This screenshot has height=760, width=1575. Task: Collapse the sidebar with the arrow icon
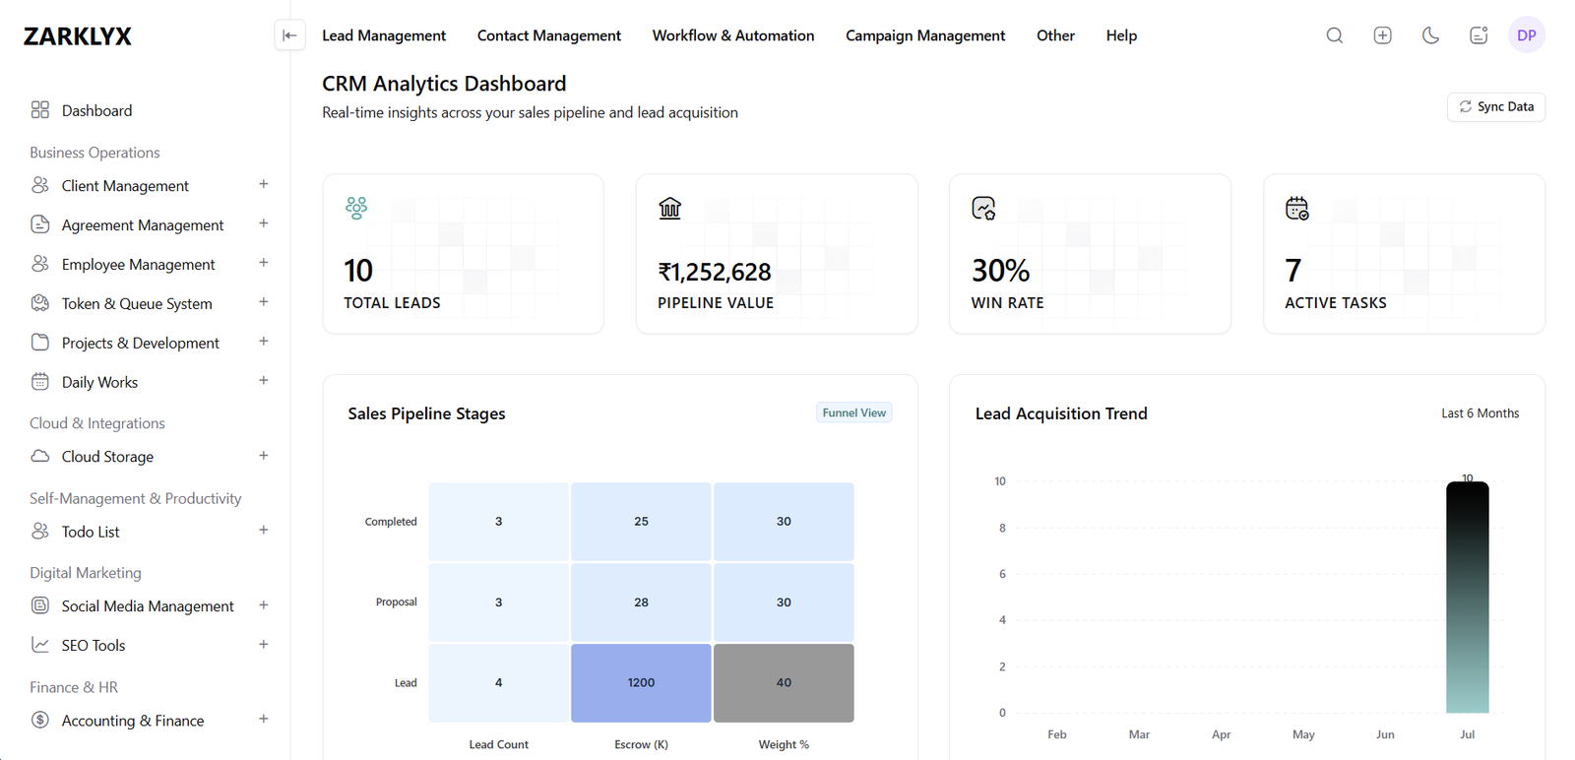click(x=289, y=35)
